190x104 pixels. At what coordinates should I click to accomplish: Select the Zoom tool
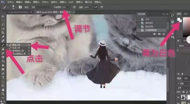[3, 94]
